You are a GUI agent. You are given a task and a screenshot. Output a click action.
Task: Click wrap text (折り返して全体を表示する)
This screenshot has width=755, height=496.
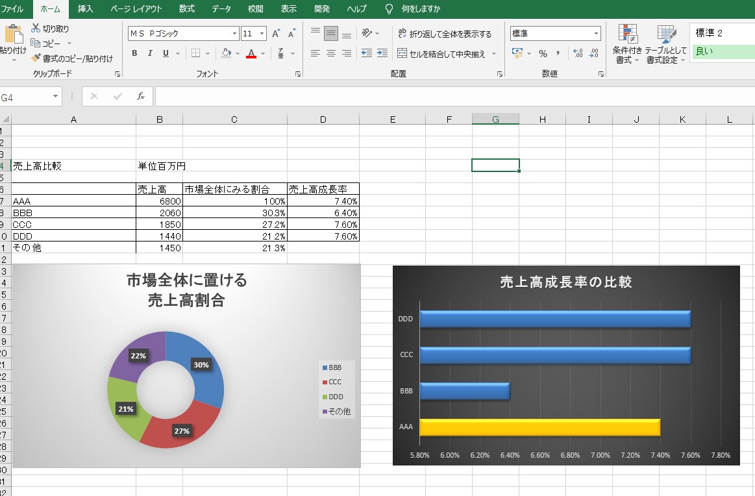pyautogui.click(x=445, y=34)
